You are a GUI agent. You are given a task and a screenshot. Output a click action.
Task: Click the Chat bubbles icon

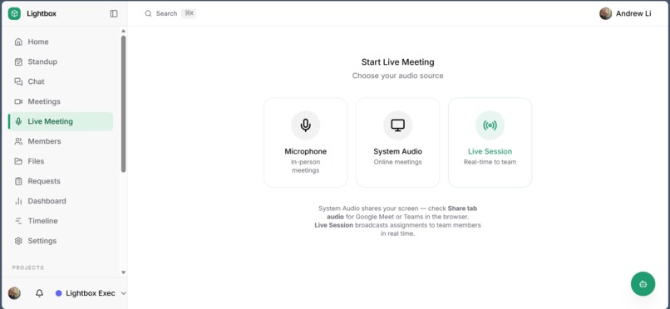pos(18,81)
